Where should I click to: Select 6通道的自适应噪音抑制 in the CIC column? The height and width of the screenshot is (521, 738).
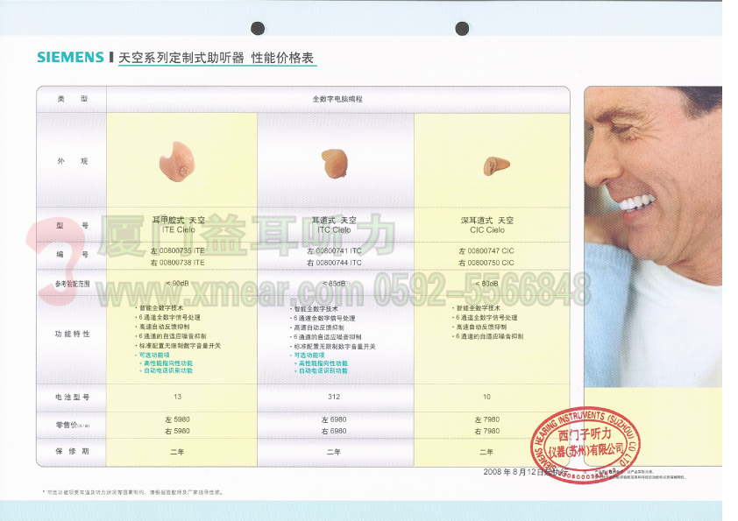(x=489, y=336)
